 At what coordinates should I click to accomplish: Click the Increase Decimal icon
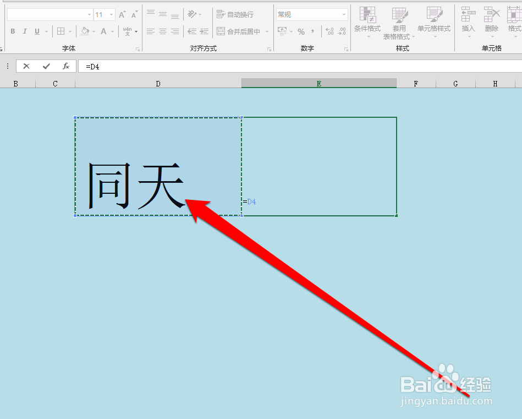tap(331, 31)
